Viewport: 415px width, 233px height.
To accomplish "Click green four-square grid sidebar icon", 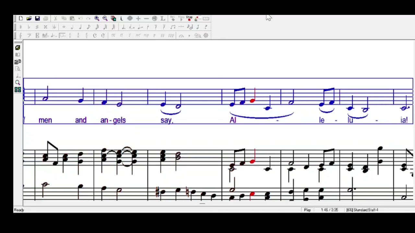I will pyautogui.click(x=18, y=90).
